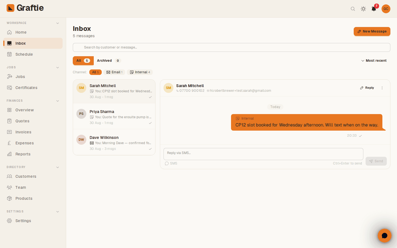Click the Overview grid icon

point(9,110)
